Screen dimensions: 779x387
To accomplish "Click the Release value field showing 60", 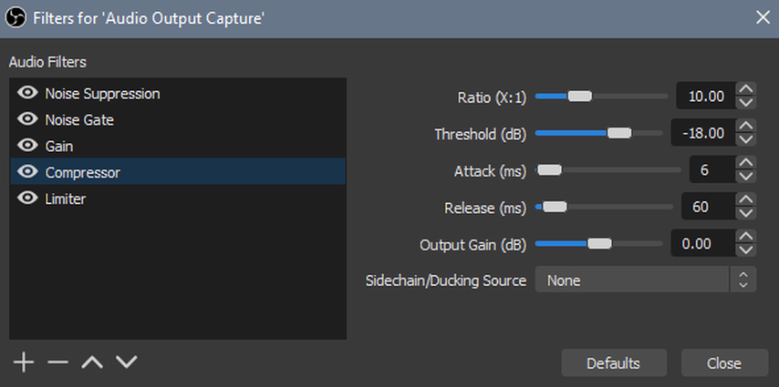I will point(709,206).
